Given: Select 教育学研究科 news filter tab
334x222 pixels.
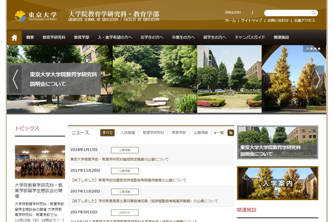Looking at the screenshot, I should tap(153, 133).
